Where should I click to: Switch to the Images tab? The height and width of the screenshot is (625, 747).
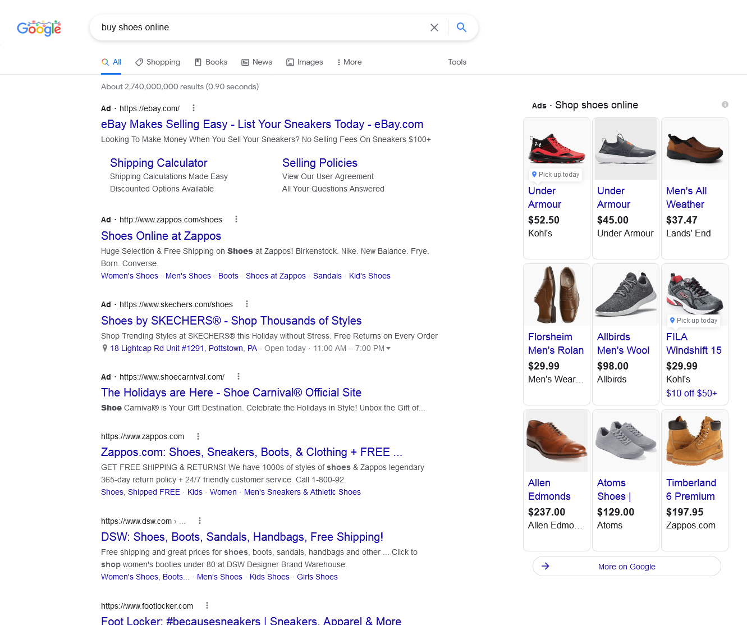click(x=305, y=62)
